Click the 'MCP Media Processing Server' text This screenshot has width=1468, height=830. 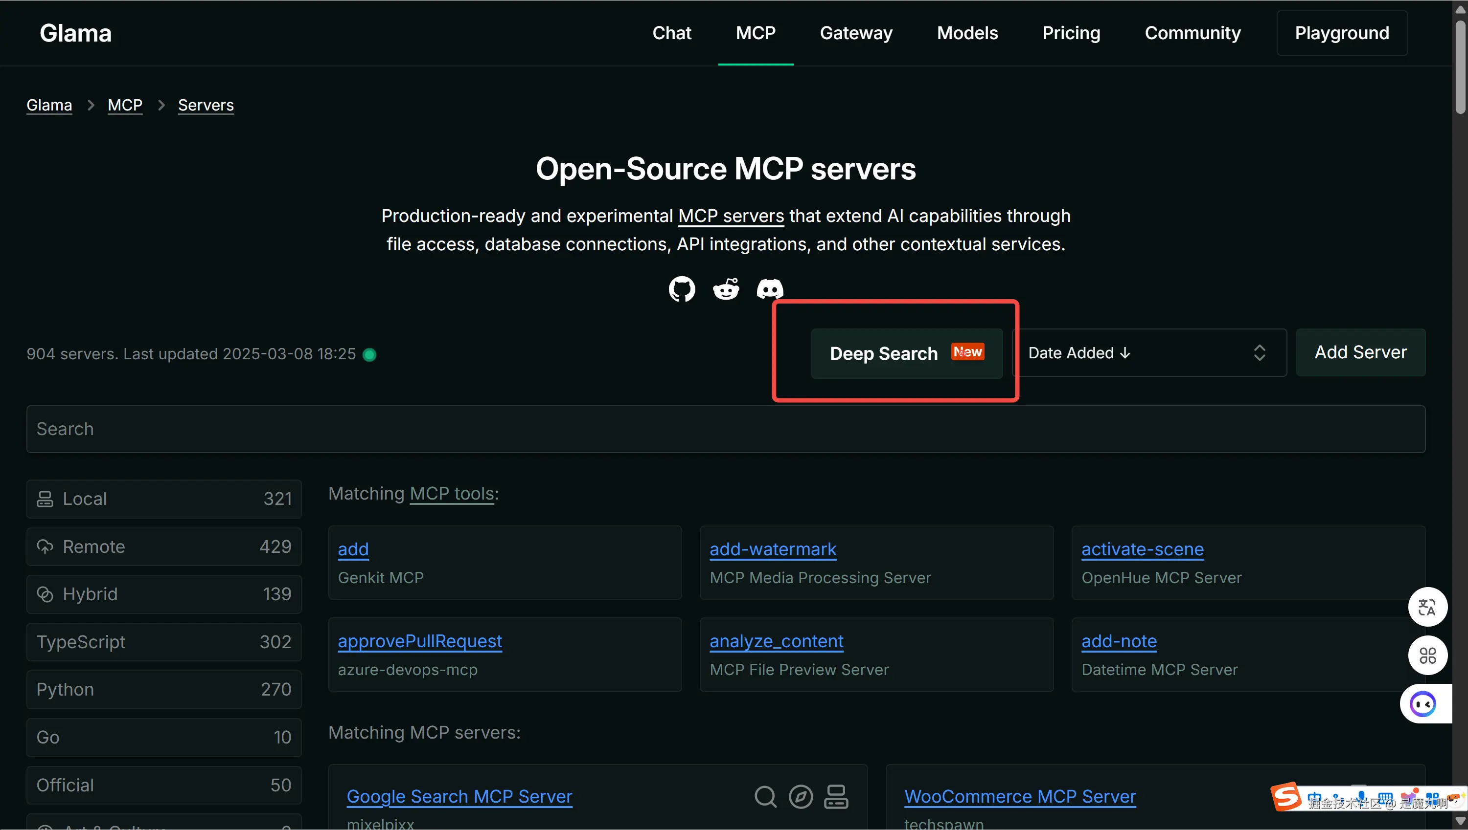[821, 578]
